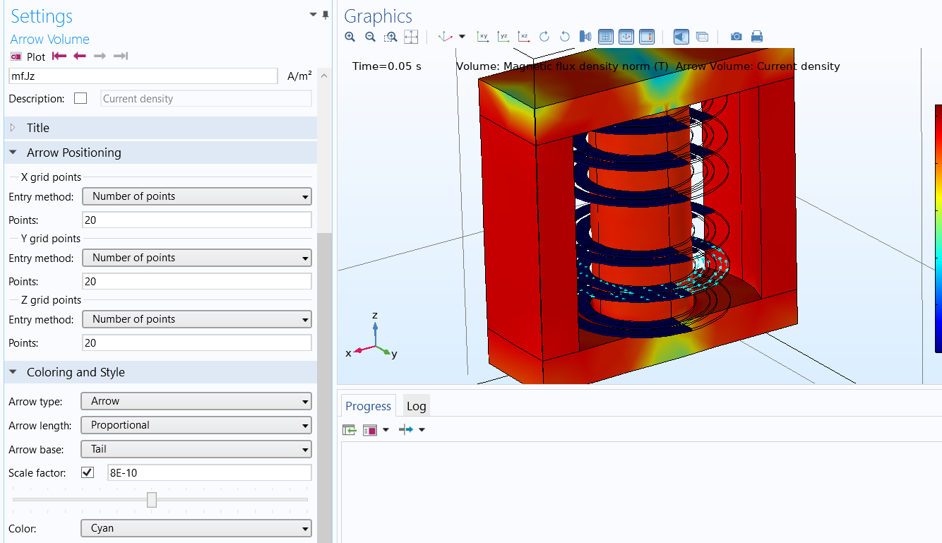Image resolution: width=942 pixels, height=543 pixels.
Task: Open the Arrow type dropdown
Action: tap(196, 401)
